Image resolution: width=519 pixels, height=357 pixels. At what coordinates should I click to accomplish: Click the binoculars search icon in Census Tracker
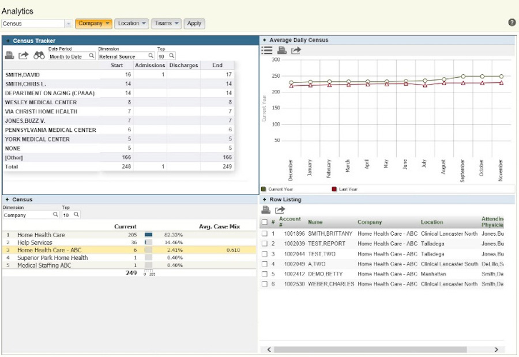[x=39, y=56]
